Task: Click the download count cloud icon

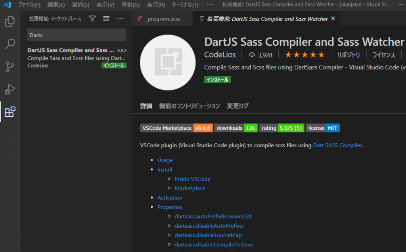Action: 252,55
